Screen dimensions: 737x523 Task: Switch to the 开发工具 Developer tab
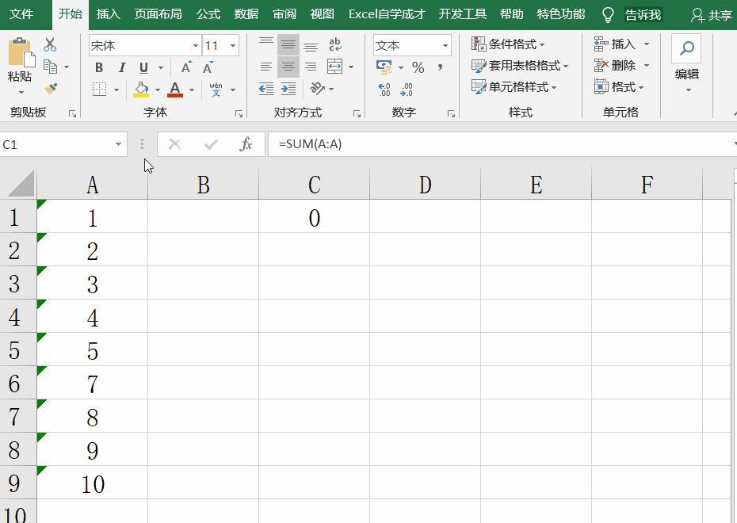(463, 14)
